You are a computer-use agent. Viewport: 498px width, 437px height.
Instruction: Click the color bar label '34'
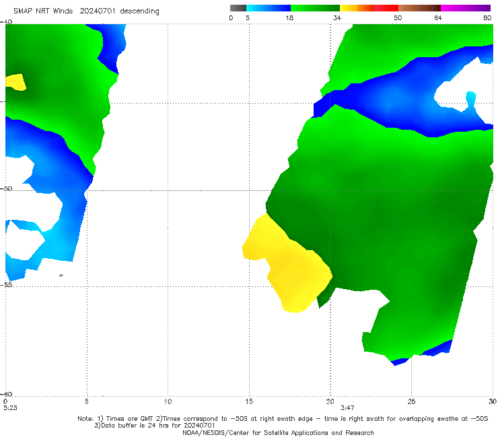pos(337,18)
